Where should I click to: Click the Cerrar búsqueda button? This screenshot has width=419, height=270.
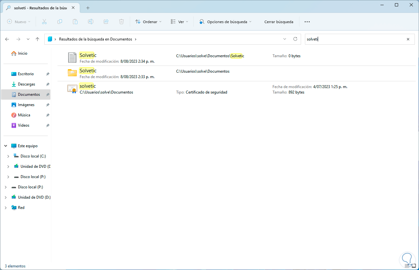pyautogui.click(x=279, y=22)
